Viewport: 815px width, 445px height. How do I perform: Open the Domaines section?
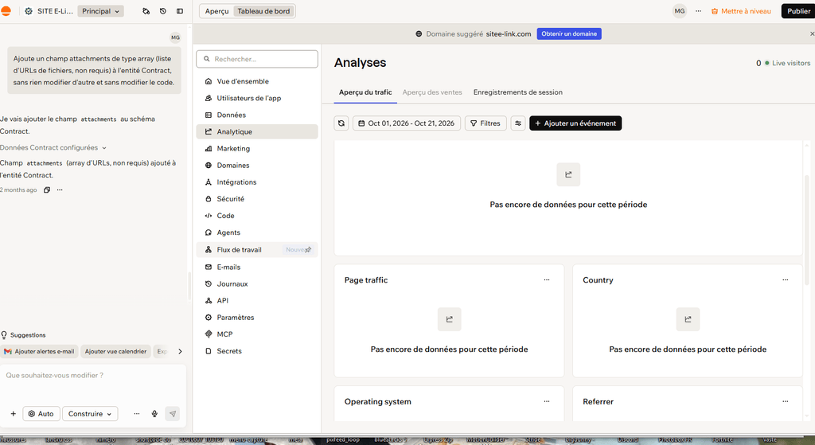tap(257, 166)
